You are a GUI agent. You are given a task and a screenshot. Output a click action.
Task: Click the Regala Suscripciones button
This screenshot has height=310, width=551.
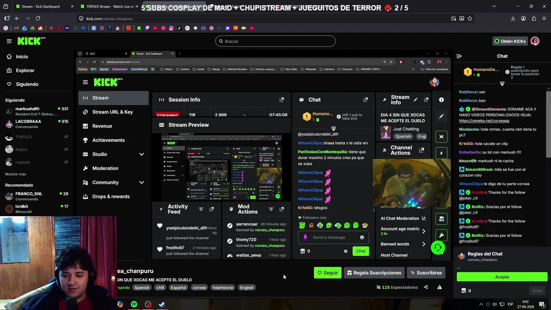click(374, 273)
